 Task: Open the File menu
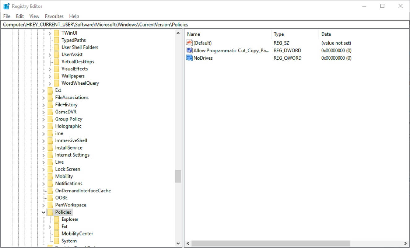[7, 16]
